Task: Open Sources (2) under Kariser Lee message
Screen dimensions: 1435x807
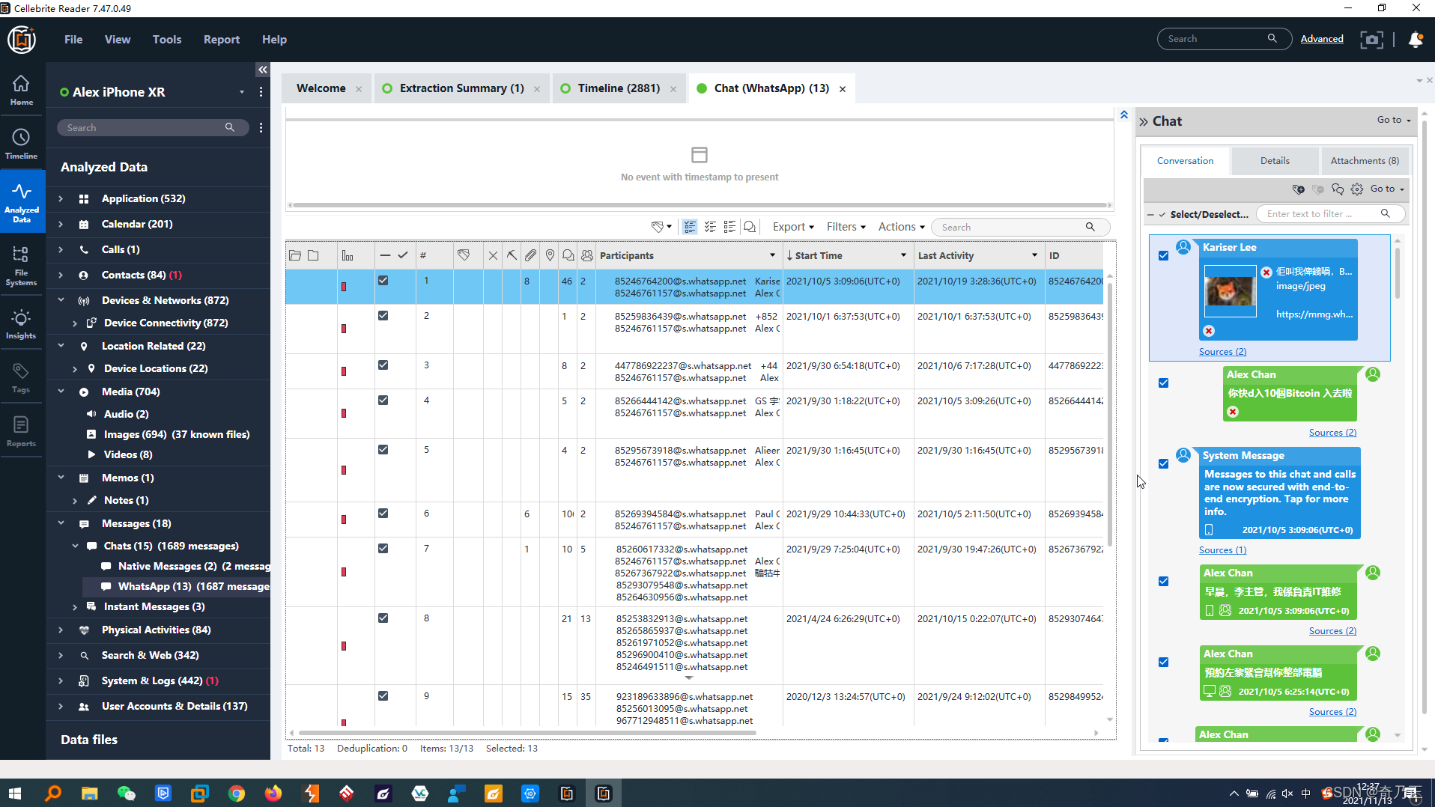Action: pyautogui.click(x=1222, y=352)
